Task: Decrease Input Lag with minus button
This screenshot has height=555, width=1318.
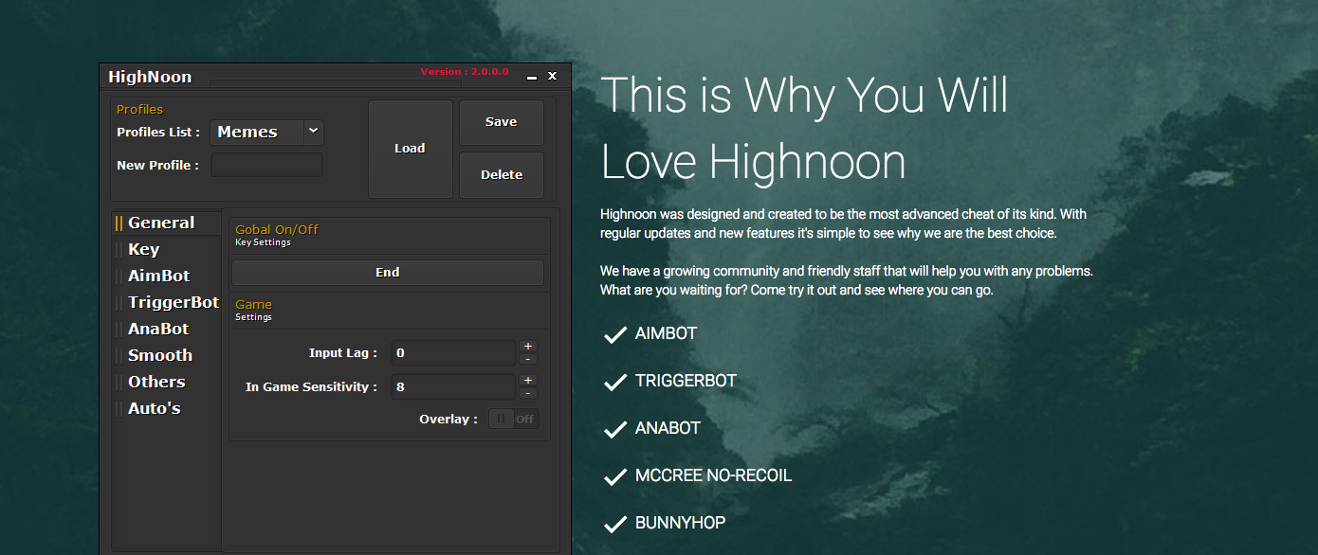Action: (529, 360)
